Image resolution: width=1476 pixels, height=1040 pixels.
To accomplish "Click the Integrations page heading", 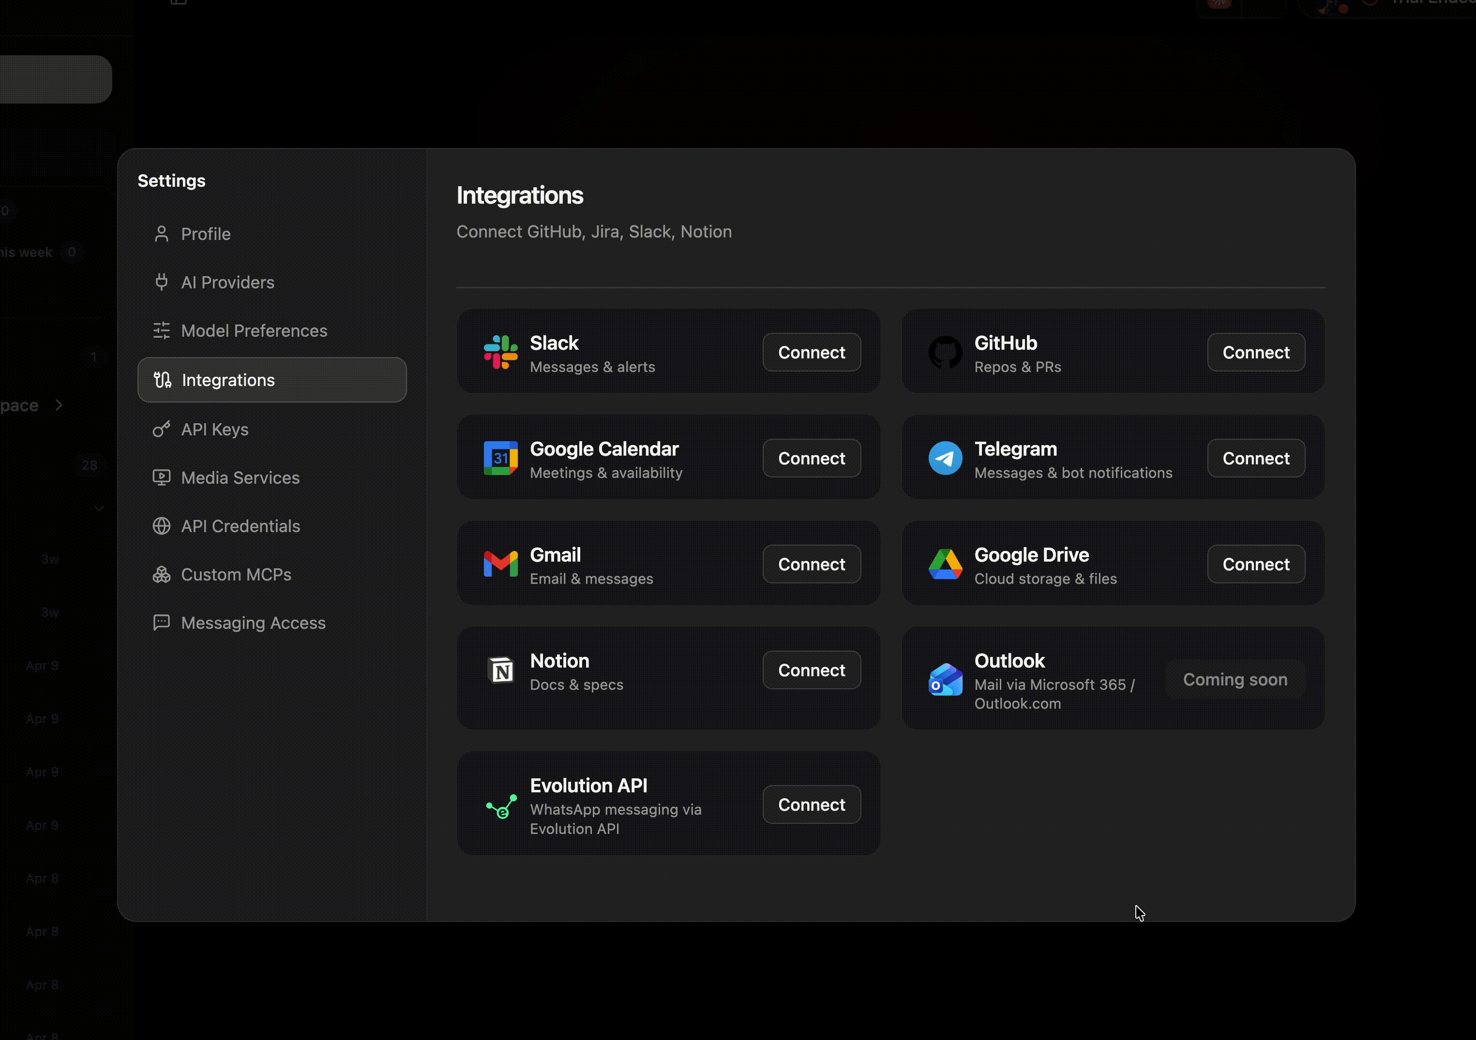I will [x=519, y=195].
